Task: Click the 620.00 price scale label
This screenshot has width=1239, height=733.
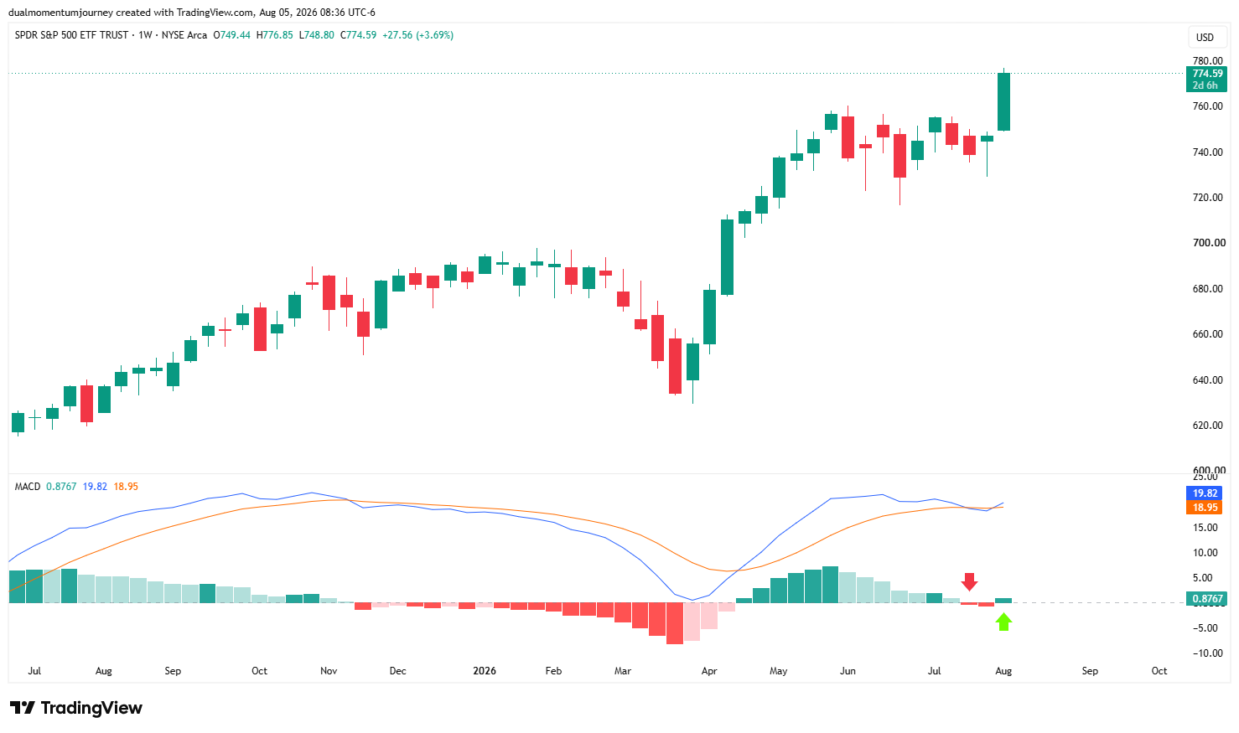Action: (x=1207, y=426)
